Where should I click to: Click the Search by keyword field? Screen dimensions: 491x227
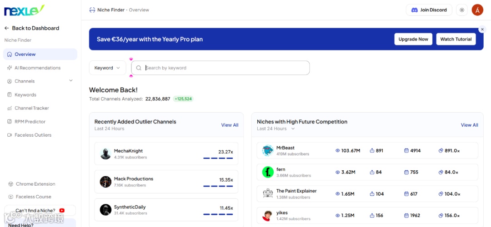click(x=220, y=68)
